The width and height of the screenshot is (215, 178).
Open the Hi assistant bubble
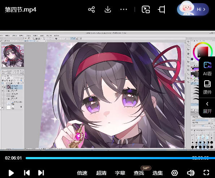click(193, 9)
